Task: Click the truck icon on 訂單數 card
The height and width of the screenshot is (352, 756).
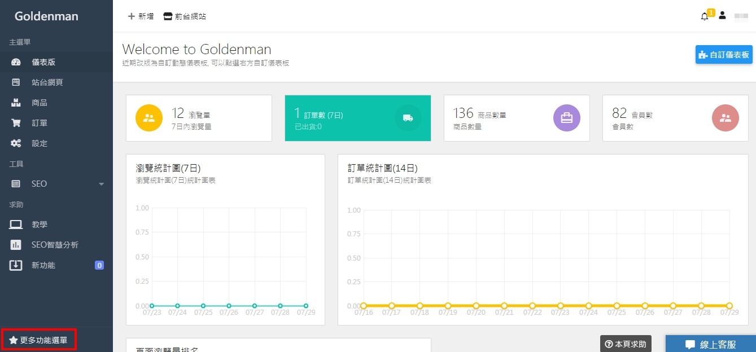Action: [408, 118]
